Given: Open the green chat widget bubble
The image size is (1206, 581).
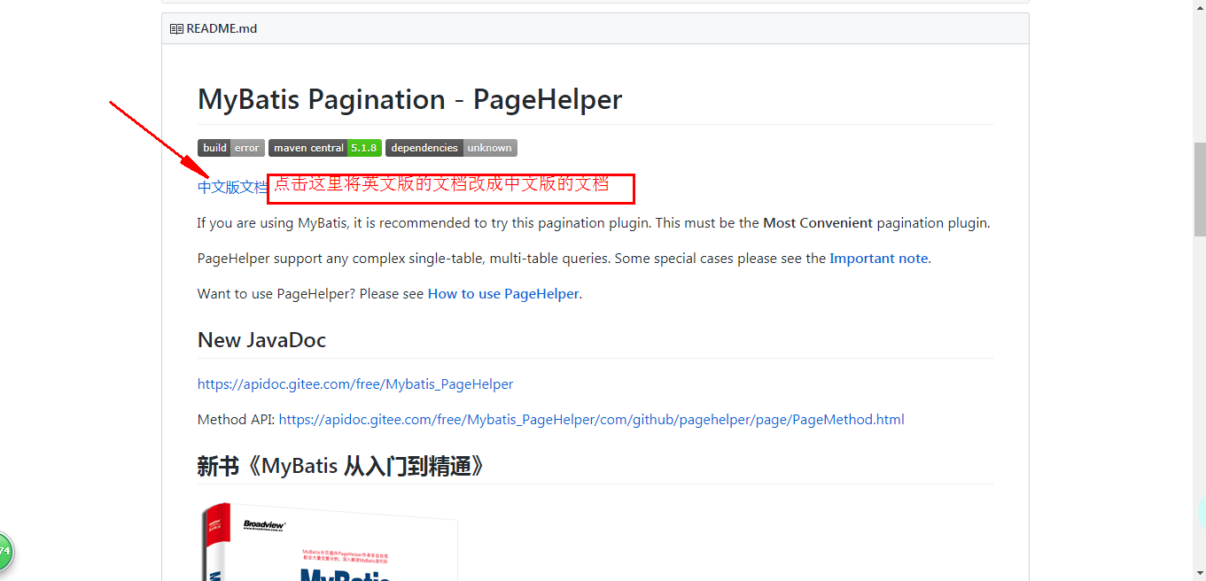Looking at the screenshot, I should (5, 551).
